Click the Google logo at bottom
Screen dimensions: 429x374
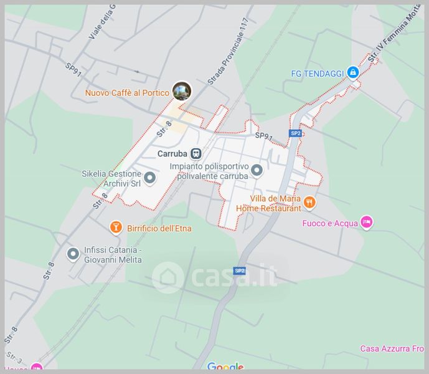coord(225,365)
